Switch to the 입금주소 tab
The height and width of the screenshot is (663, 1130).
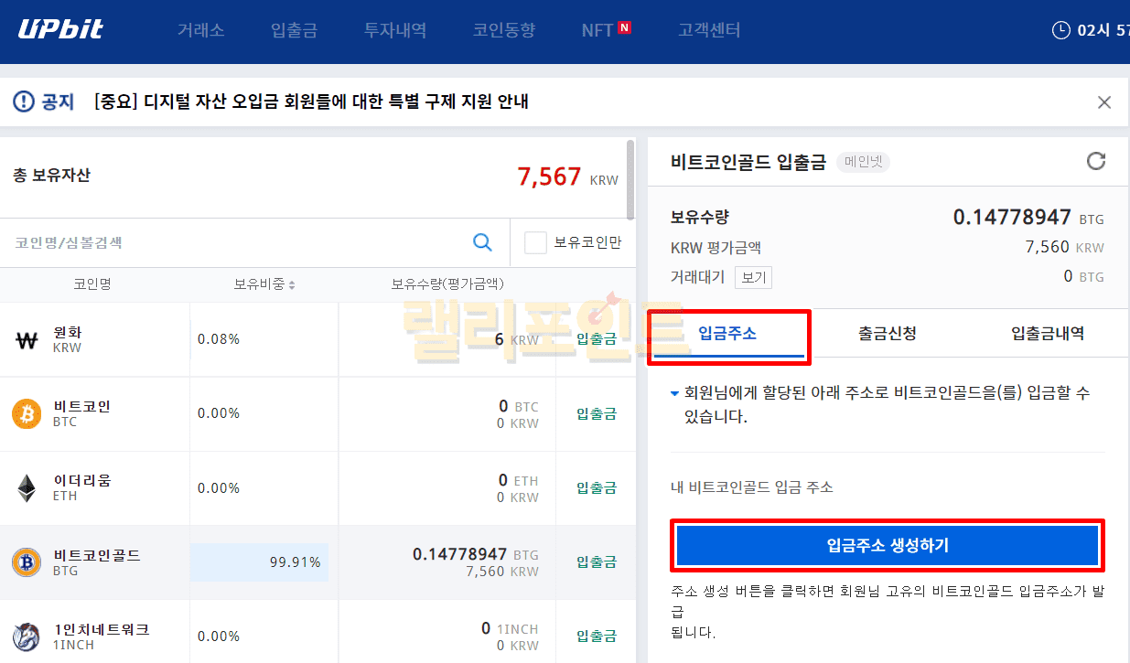click(x=728, y=334)
